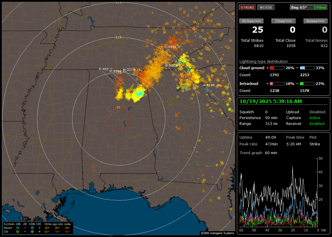
Task: Click the gray NOISE indicator button
Action: coord(266,7)
